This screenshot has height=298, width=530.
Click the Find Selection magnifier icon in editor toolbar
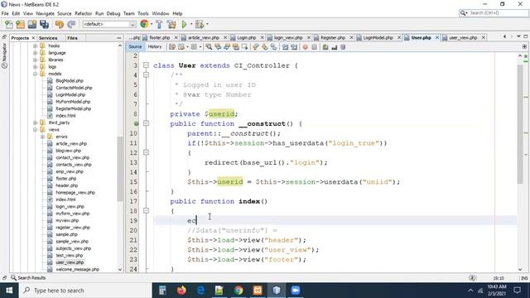tap(209, 47)
